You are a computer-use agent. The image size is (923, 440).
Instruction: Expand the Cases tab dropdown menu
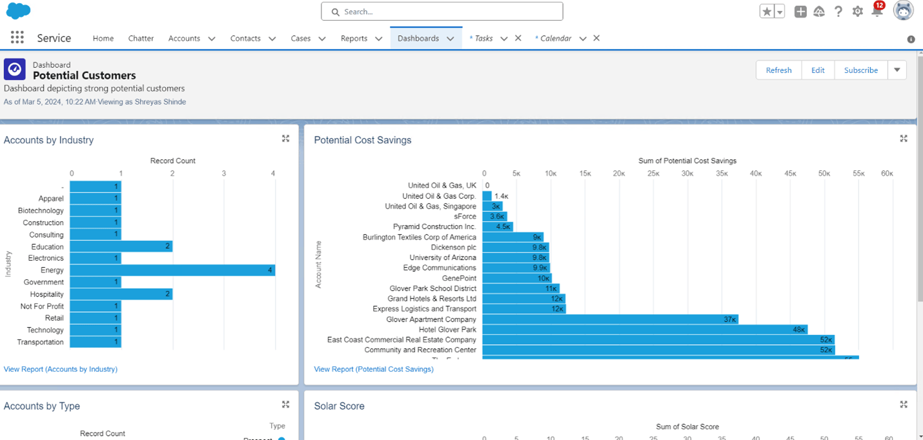coord(322,39)
